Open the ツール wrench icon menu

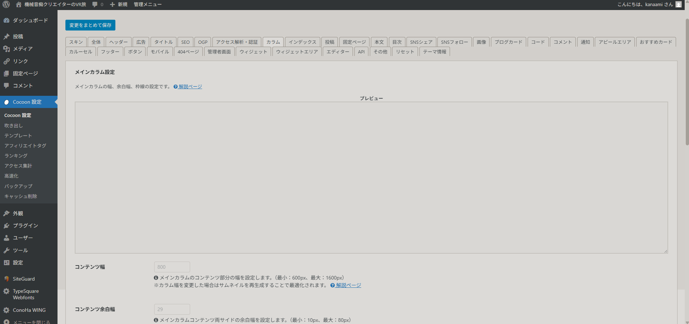coord(6,250)
